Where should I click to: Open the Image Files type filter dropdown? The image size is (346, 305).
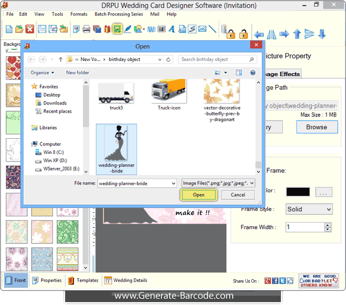218,183
